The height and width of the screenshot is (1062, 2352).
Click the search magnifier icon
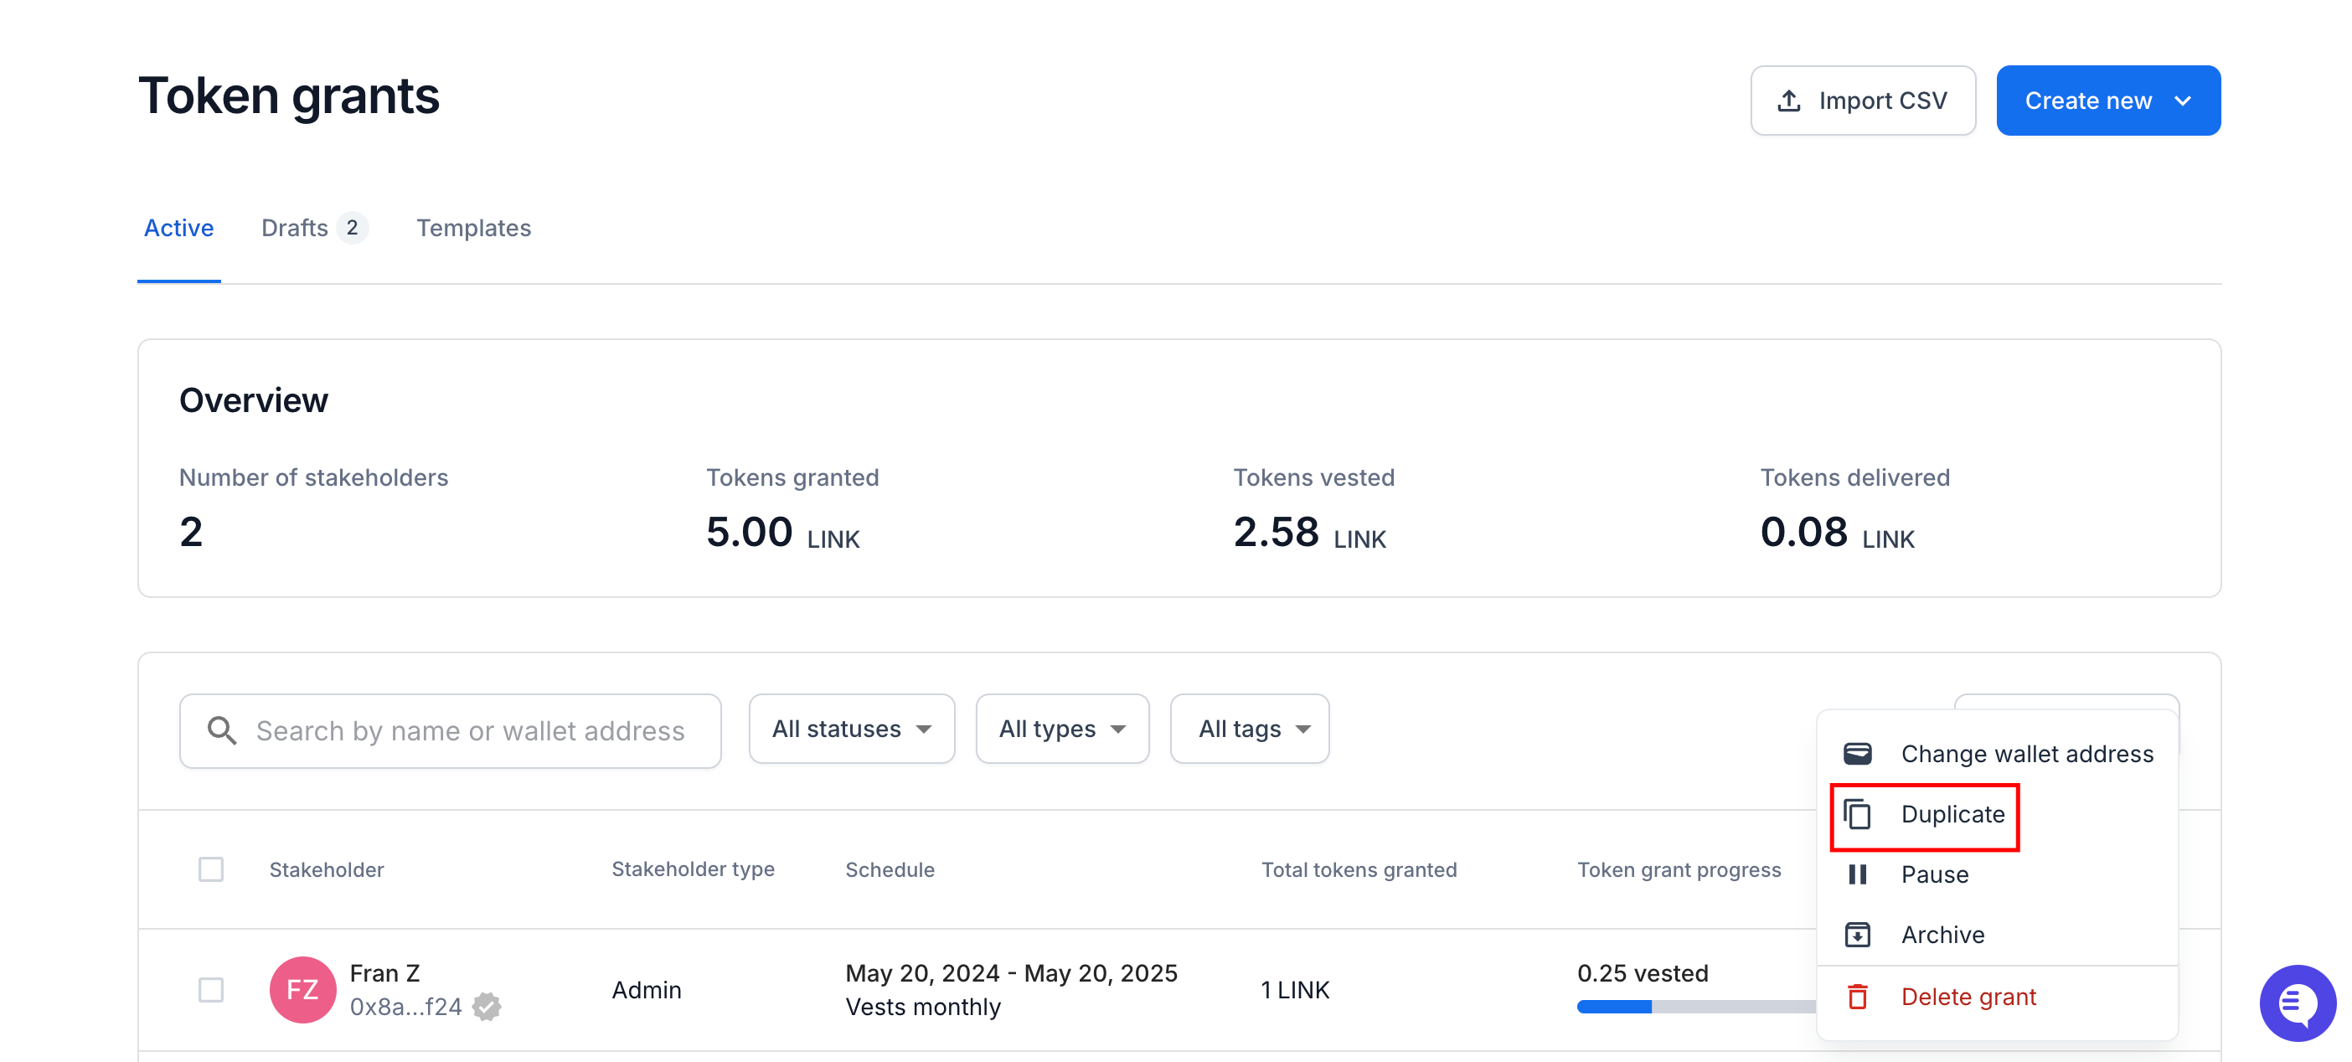(222, 729)
